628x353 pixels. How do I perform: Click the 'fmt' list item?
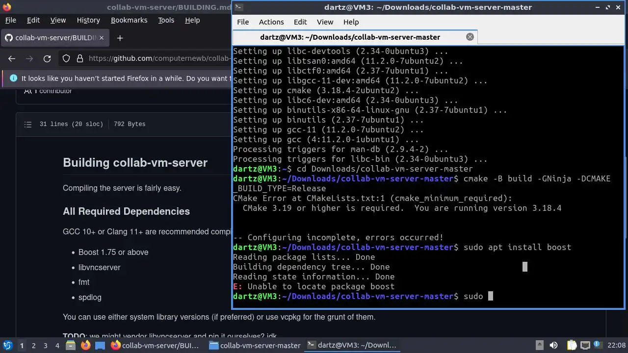(x=84, y=282)
